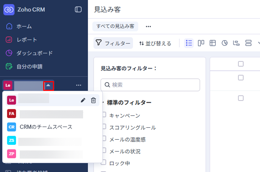Open レポート in the sidebar

point(27,40)
